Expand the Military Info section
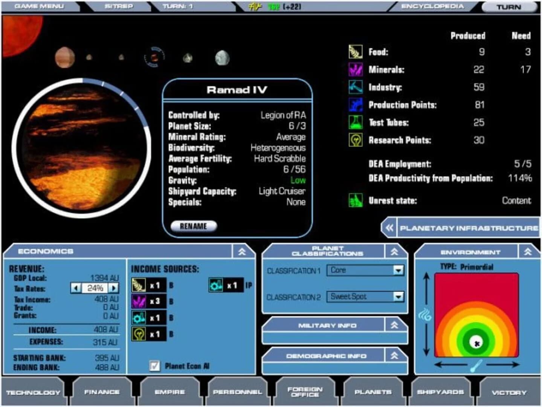 [x=394, y=324]
